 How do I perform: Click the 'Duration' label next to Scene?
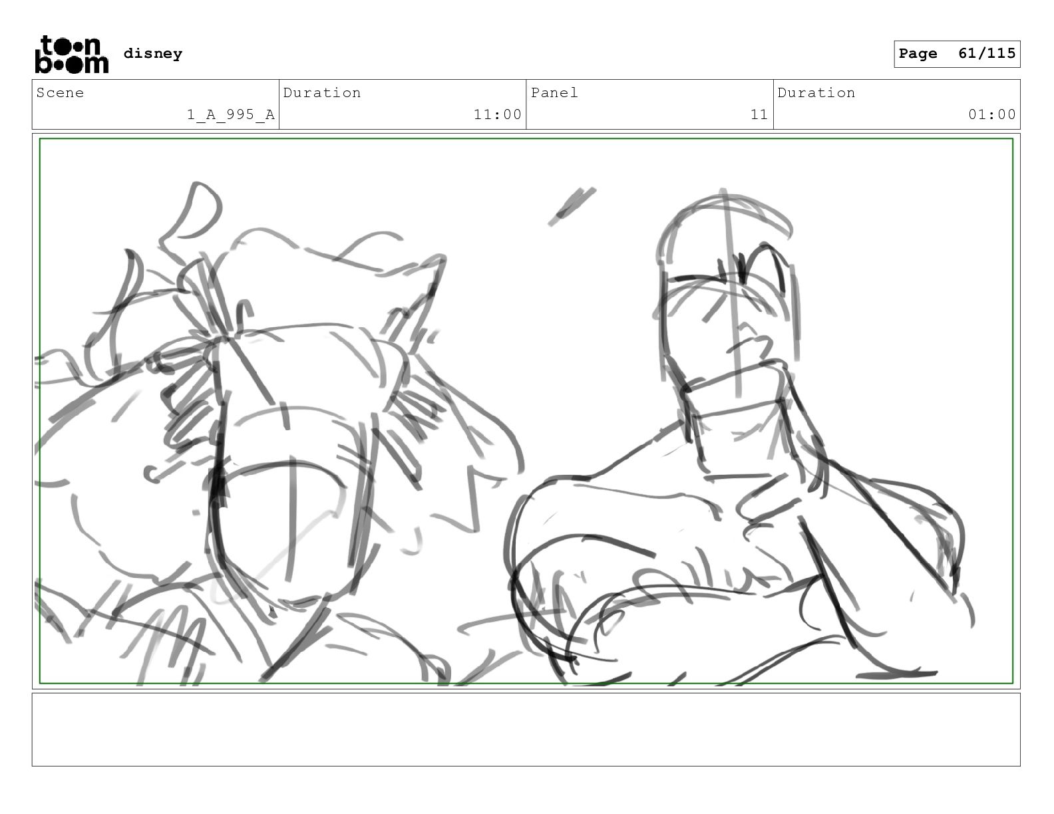coord(322,92)
